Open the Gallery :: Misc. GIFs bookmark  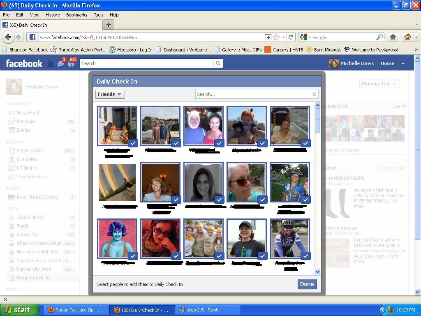coord(238,49)
